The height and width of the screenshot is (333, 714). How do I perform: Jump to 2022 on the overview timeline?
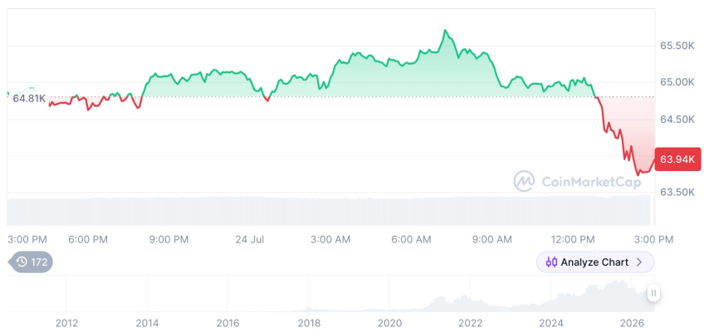click(x=471, y=323)
